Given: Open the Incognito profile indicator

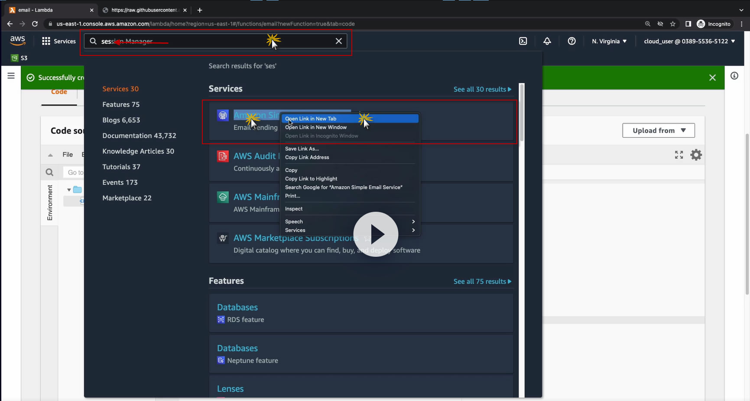Looking at the screenshot, I should [714, 24].
